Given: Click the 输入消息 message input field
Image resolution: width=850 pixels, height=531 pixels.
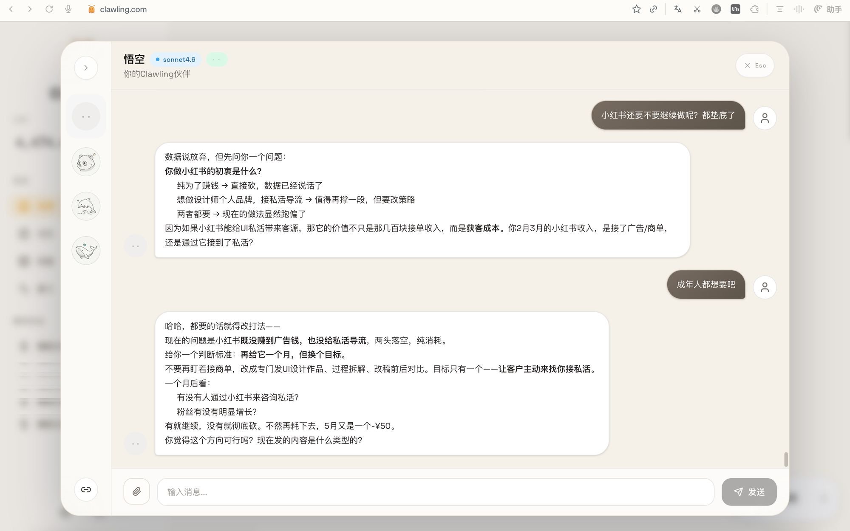Looking at the screenshot, I should pyautogui.click(x=435, y=492).
